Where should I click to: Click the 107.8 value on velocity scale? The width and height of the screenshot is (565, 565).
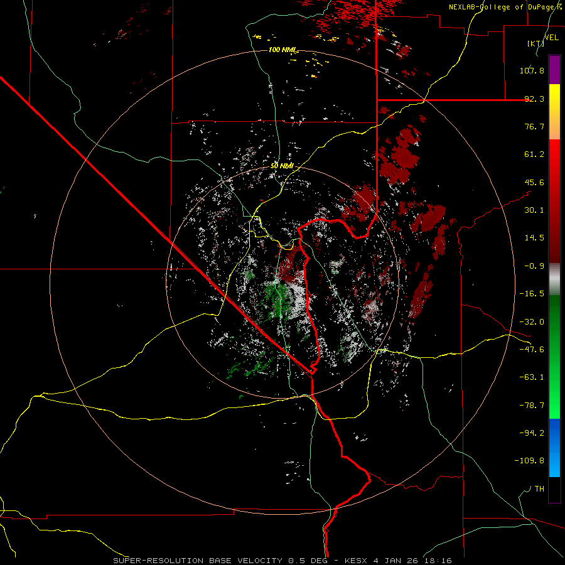(x=532, y=70)
